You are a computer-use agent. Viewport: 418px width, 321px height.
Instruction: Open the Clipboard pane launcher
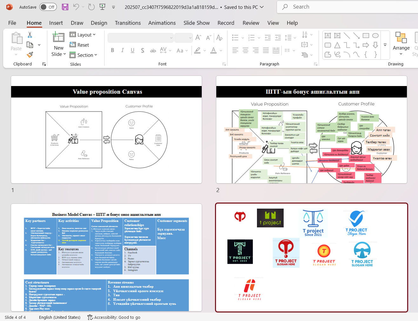point(44,64)
